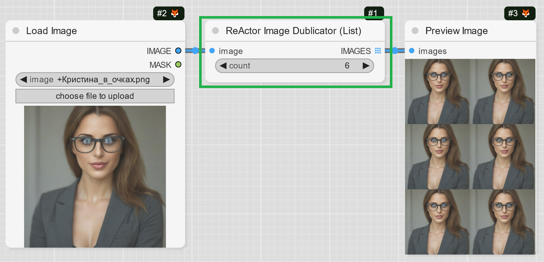Click the fox badge on node #2

[x=175, y=13]
